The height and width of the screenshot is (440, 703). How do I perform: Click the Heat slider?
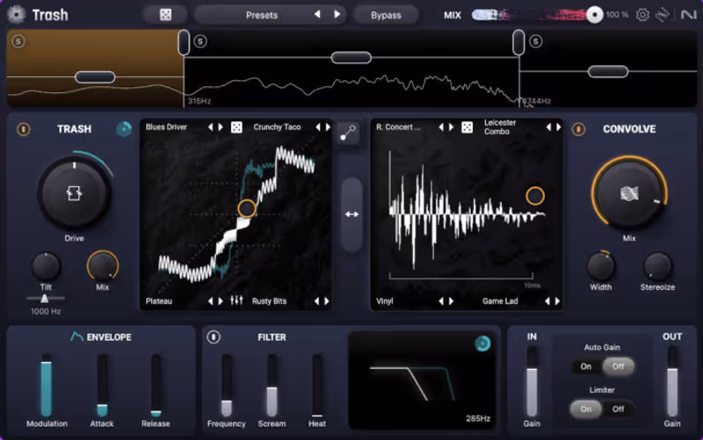[317, 386]
